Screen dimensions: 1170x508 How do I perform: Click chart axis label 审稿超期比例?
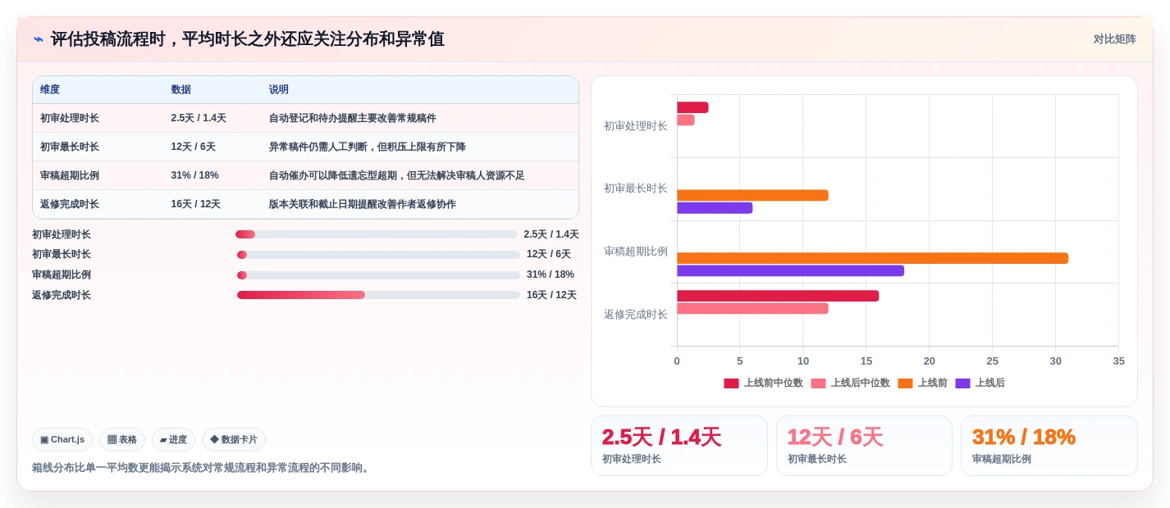636,252
